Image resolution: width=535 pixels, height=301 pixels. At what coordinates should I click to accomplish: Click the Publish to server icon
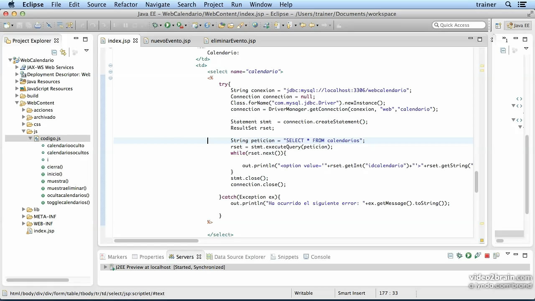[x=496, y=255]
